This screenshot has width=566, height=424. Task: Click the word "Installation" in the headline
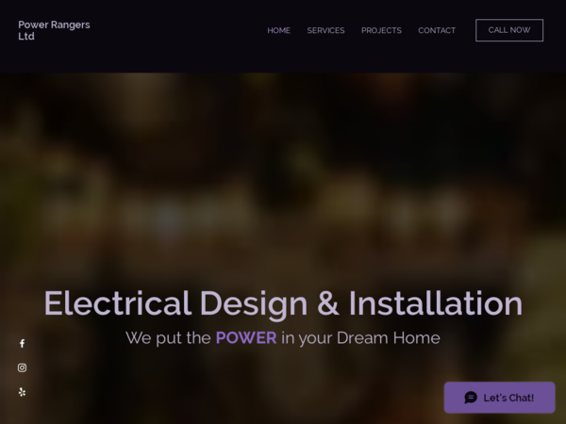click(436, 303)
